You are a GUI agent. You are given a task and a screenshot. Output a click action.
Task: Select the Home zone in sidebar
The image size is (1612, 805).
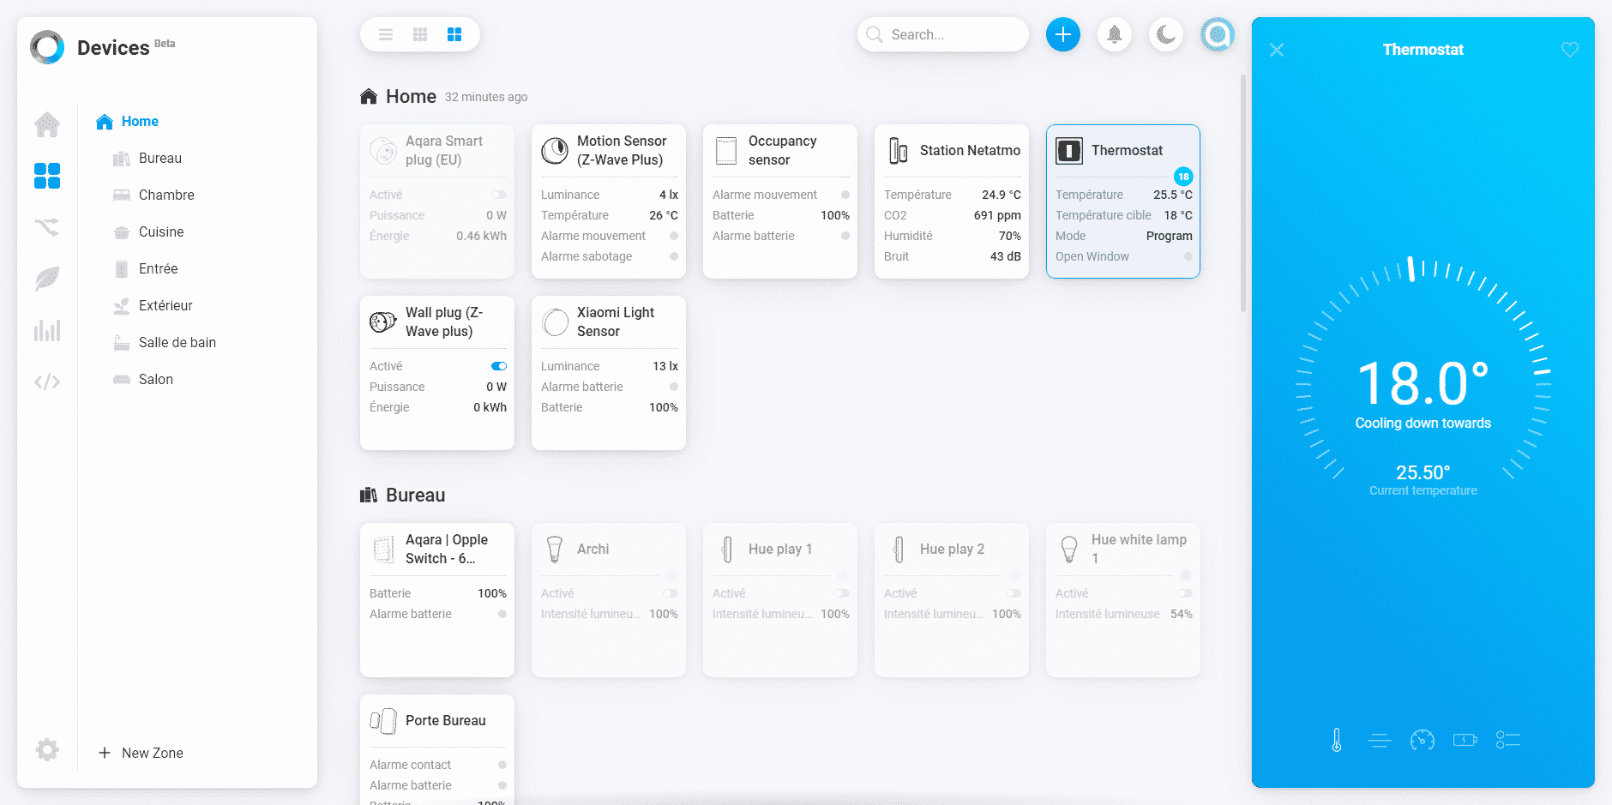click(x=140, y=121)
